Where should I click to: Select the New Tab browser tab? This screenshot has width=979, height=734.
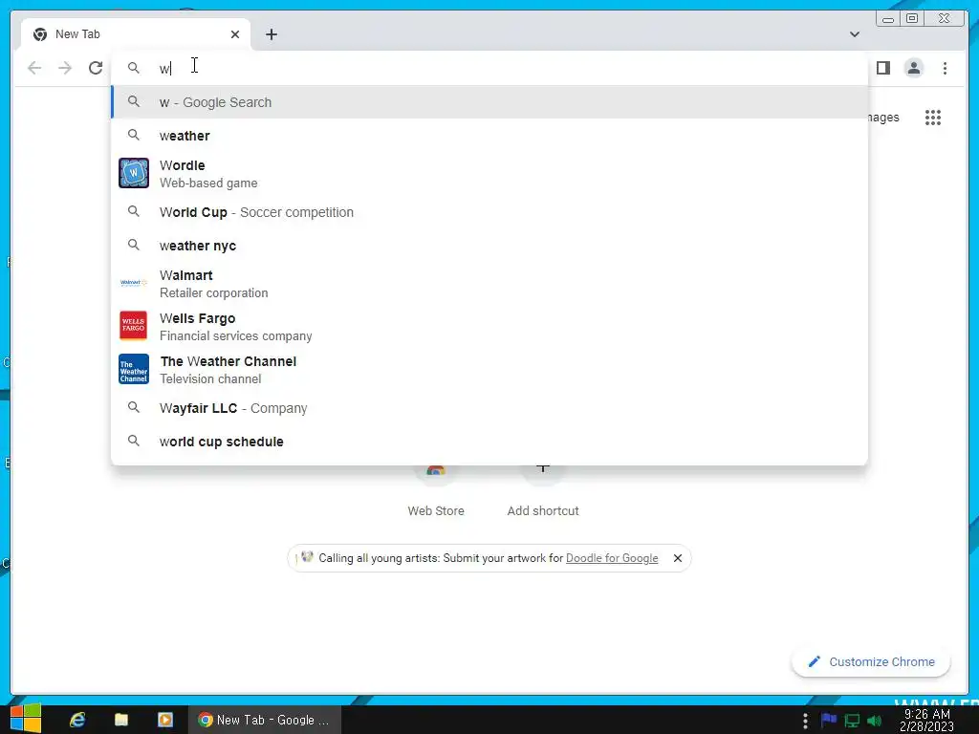click(x=136, y=34)
